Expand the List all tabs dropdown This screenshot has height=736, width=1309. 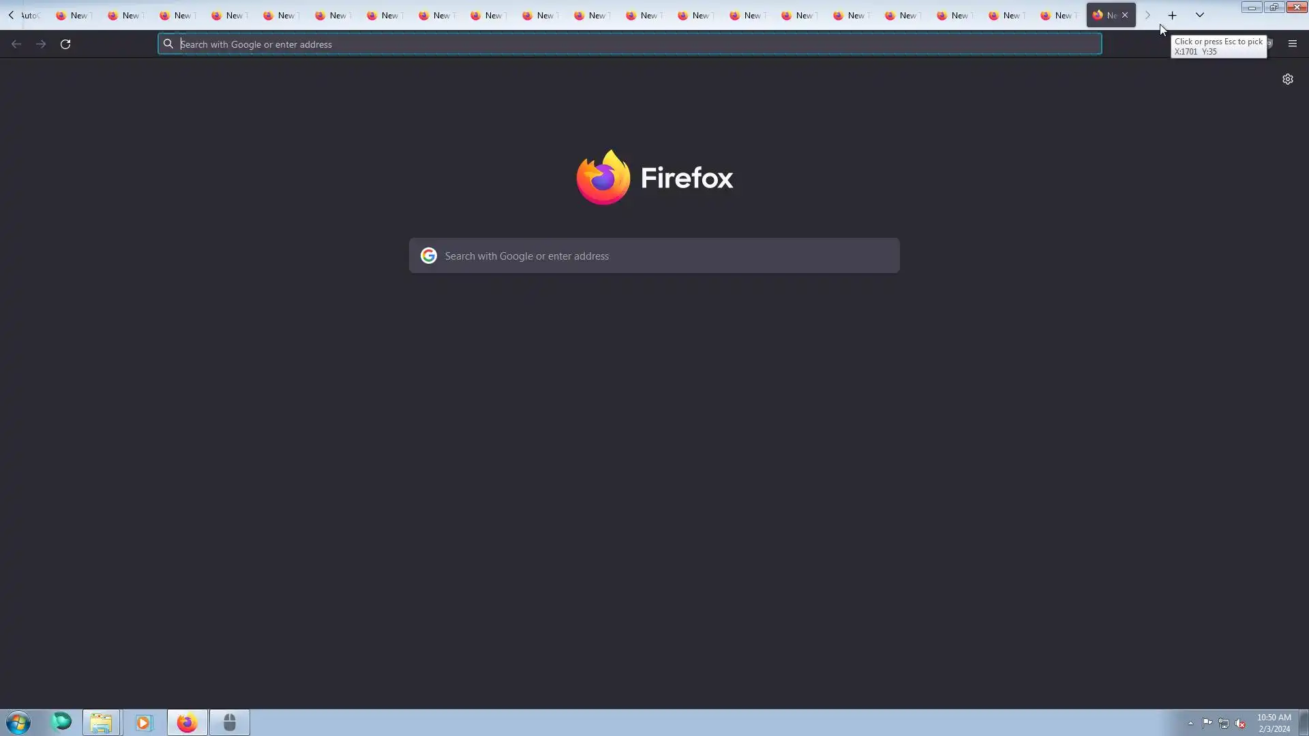[x=1199, y=15]
